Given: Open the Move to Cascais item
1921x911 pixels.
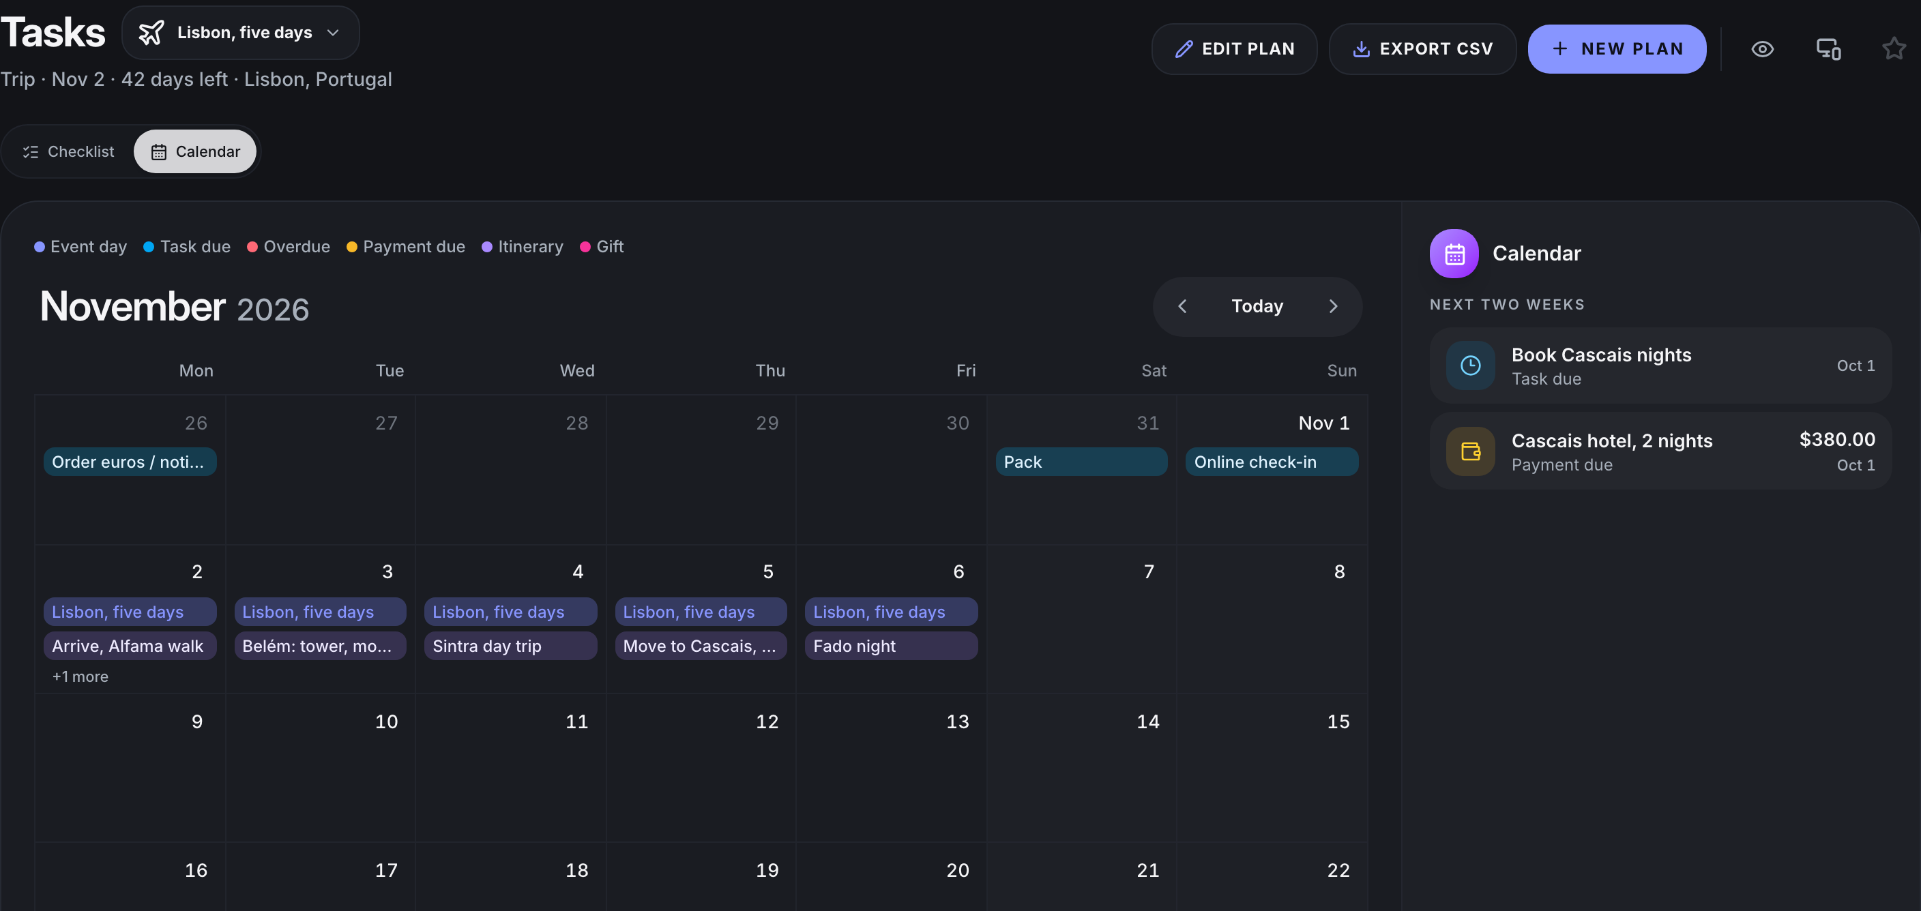Looking at the screenshot, I should click(x=701, y=646).
